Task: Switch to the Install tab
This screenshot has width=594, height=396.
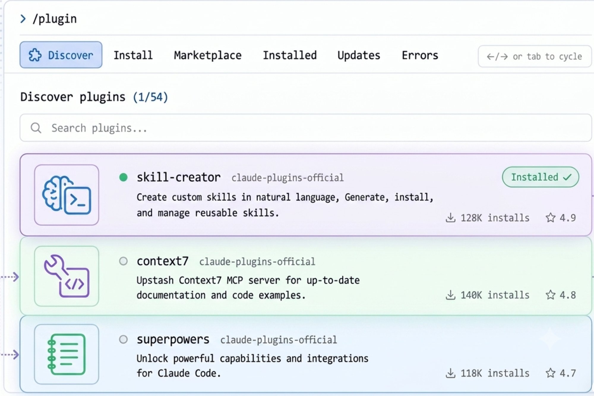Action: click(133, 55)
